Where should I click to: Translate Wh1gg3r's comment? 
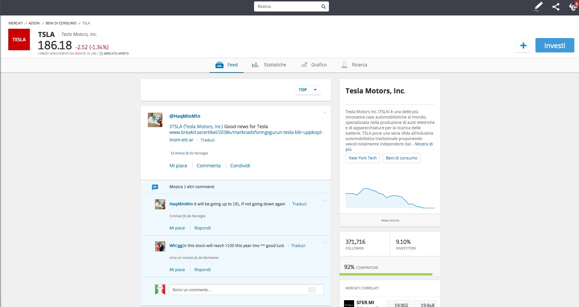tap(298, 246)
